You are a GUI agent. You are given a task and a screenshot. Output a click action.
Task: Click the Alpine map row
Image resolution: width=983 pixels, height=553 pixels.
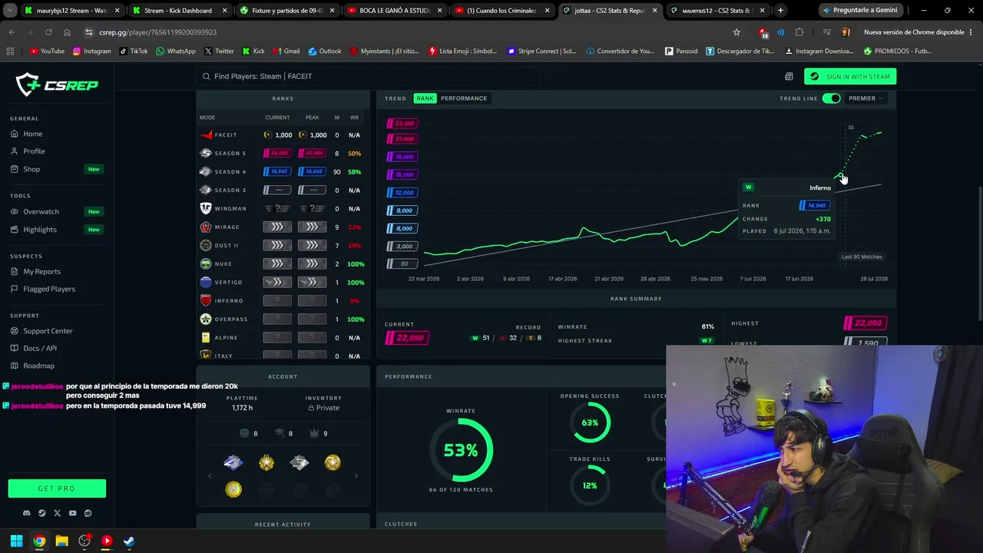[x=283, y=338]
